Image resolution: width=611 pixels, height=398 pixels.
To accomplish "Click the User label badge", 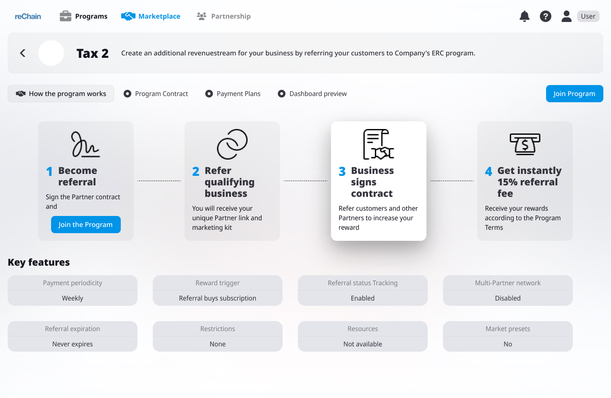I will tap(588, 16).
